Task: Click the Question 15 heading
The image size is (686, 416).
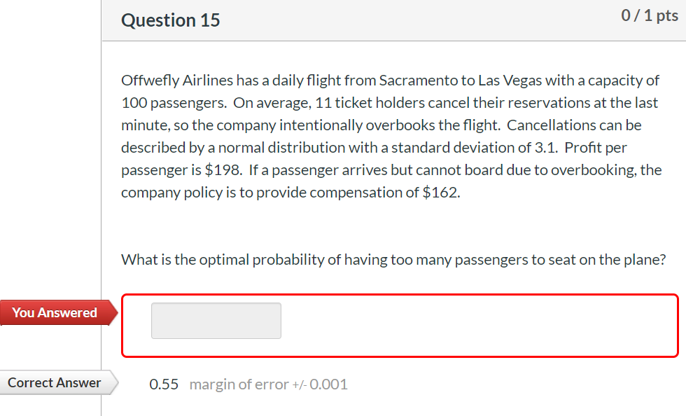Action: (170, 20)
